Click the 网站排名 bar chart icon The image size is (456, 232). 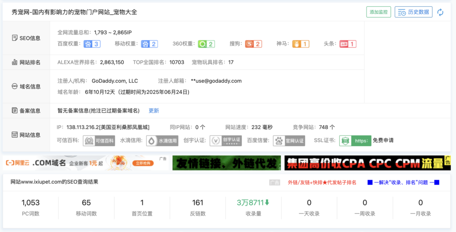click(x=15, y=62)
